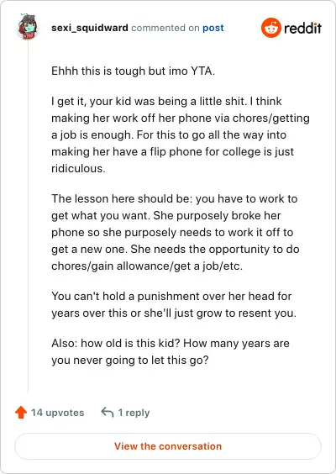Screen dimensions: 336x474
Task: Click the "Also: how old is this kid?" line
Action: coord(171,343)
